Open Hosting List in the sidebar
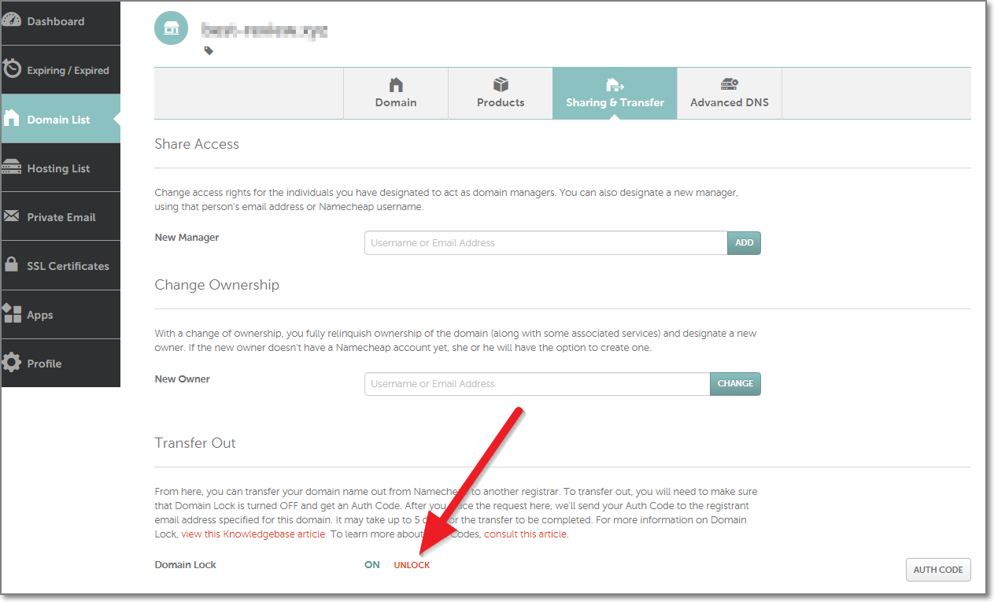Image resolution: width=994 pixels, height=602 pixels. [61, 168]
